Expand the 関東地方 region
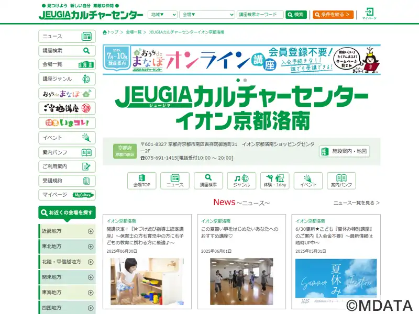The image size is (419, 314). coord(67,277)
